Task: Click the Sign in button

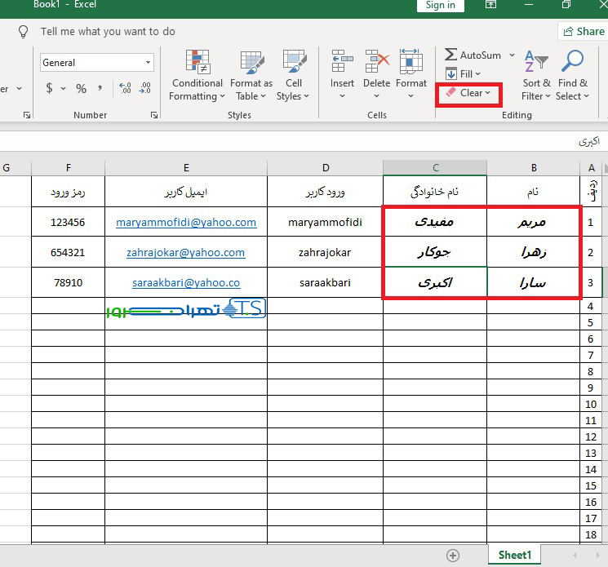Action: tap(441, 5)
